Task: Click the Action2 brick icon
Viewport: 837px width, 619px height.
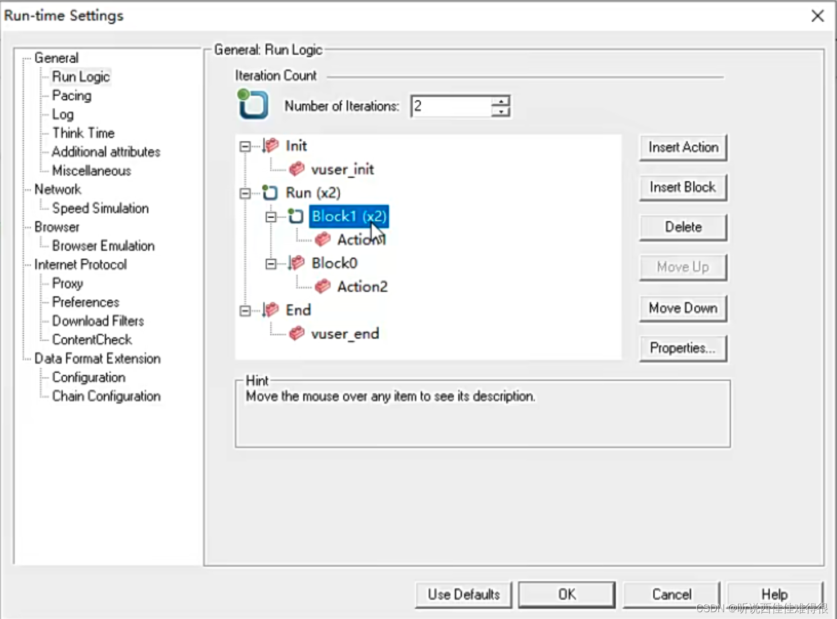Action: click(x=323, y=286)
